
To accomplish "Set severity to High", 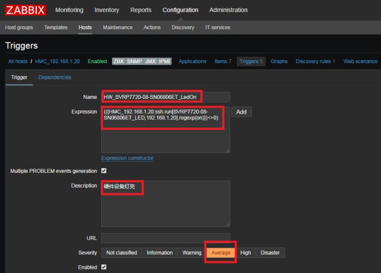I will pyautogui.click(x=245, y=253).
